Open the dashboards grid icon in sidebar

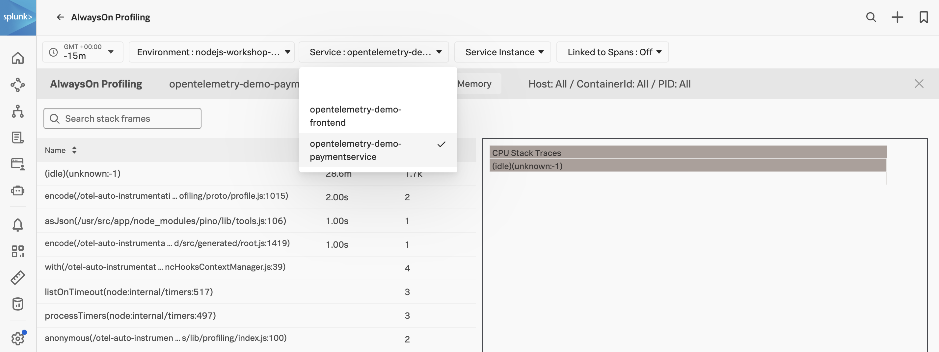tap(17, 251)
